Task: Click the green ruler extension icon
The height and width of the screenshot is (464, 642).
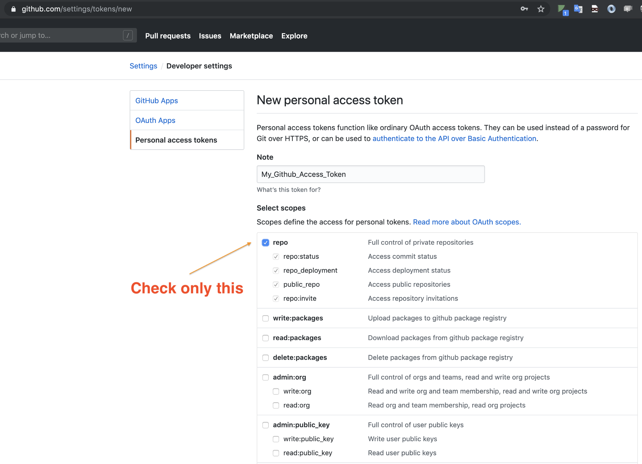Action: [x=562, y=9]
